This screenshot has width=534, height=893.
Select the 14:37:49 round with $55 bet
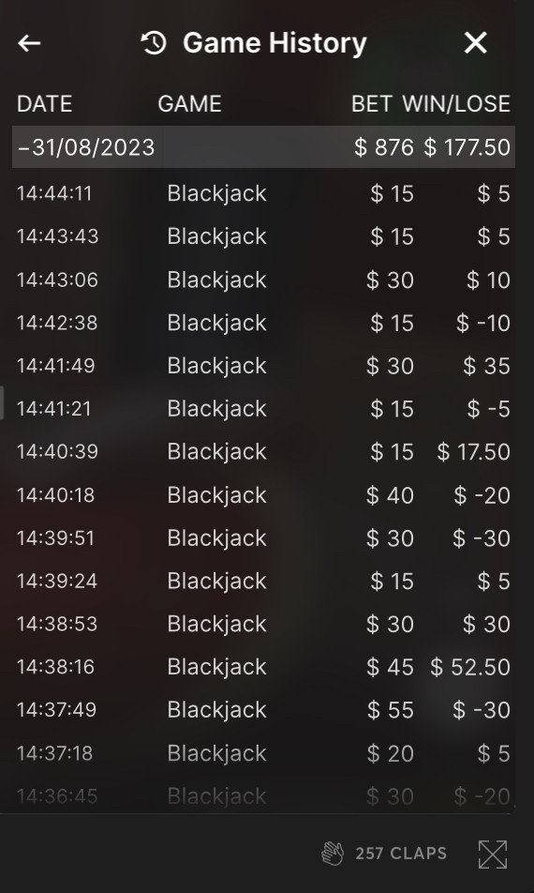[x=263, y=709]
